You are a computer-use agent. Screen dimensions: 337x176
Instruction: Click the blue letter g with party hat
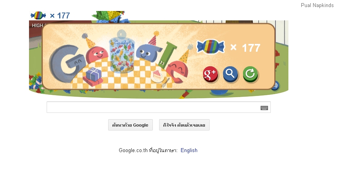point(149,52)
